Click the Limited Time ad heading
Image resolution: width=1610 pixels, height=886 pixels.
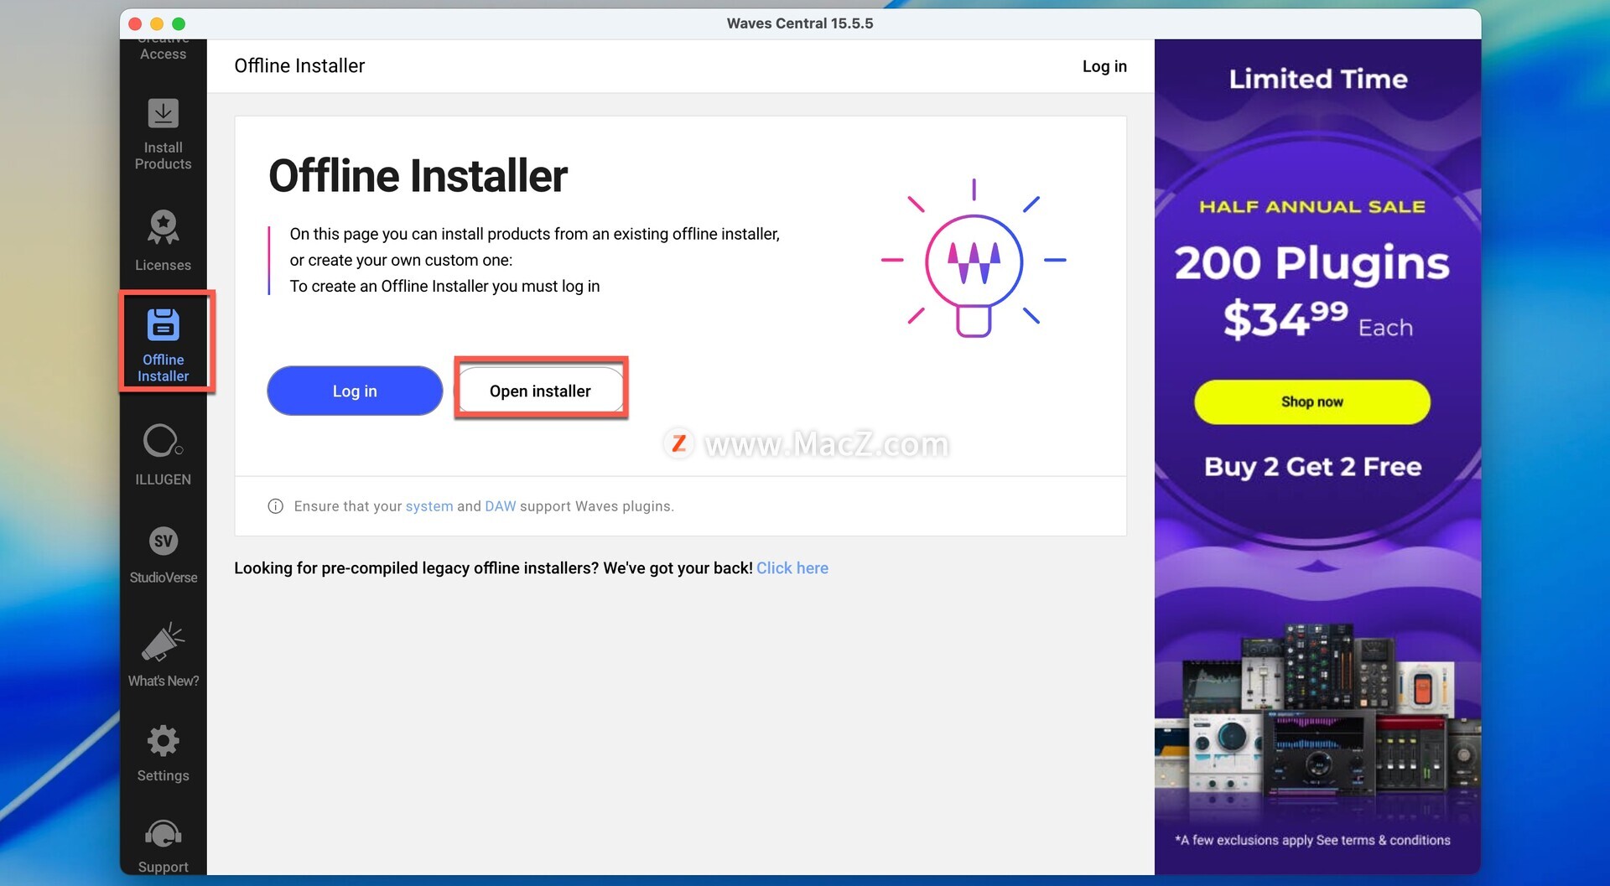[1318, 79]
